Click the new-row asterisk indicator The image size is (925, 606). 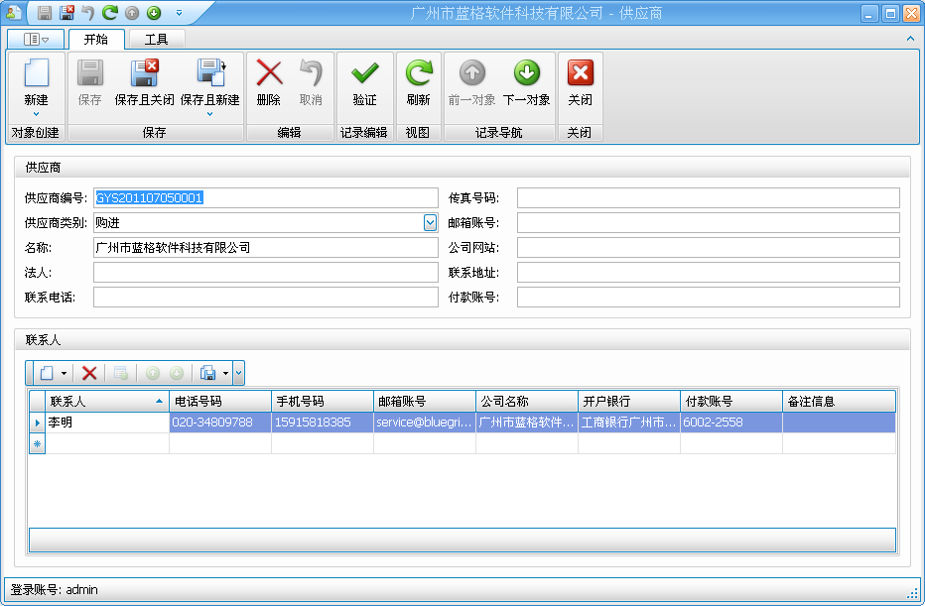pos(37,443)
